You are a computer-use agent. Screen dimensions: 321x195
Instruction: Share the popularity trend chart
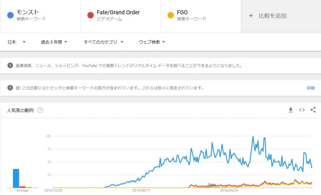pos(313,110)
